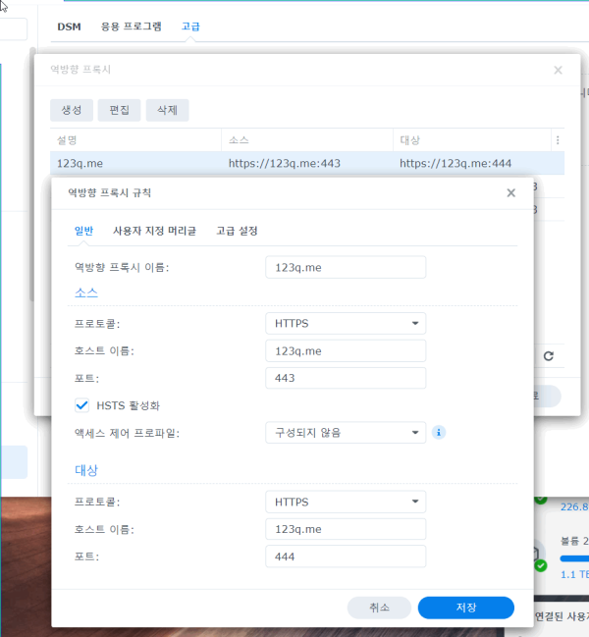Open the 고급 tab at top
This screenshot has height=637, width=589.
190,27
